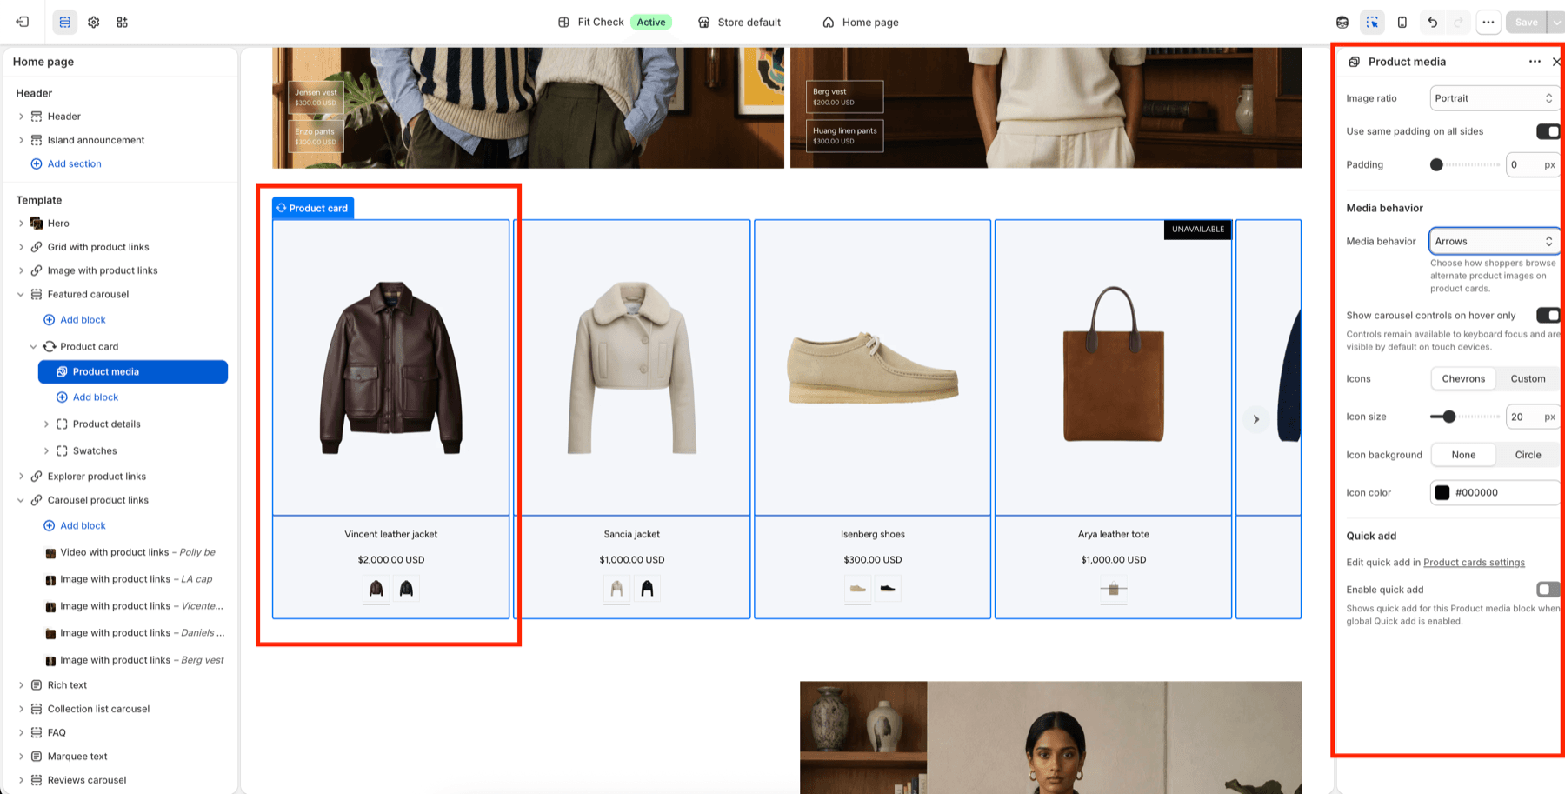1565x794 pixels.
Task: Select Video with product links block
Action: [137, 552]
